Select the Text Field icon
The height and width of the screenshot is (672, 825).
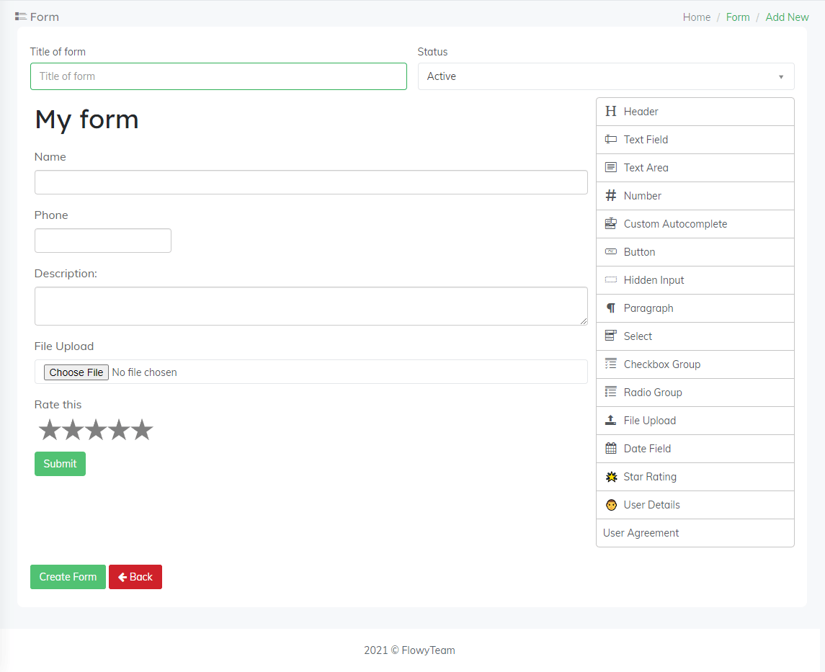point(611,140)
